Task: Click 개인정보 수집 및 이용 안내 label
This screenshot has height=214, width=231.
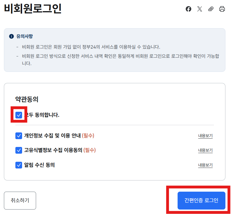Action: [x=53, y=136]
